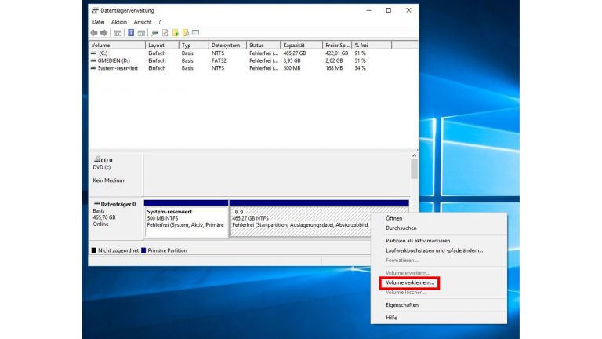This screenshot has width=602, height=339.
Task: Click the Forward arrow toolbar icon
Action: tap(103, 33)
